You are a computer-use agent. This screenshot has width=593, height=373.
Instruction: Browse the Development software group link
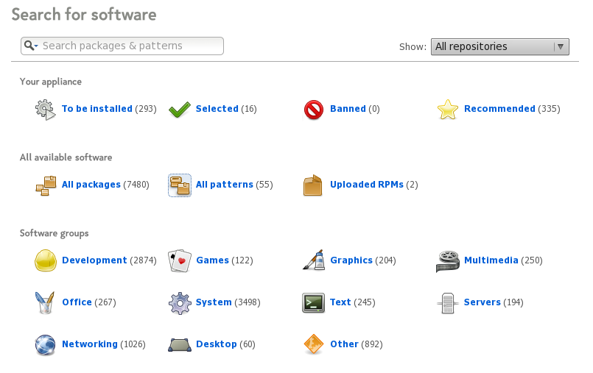[x=94, y=260]
